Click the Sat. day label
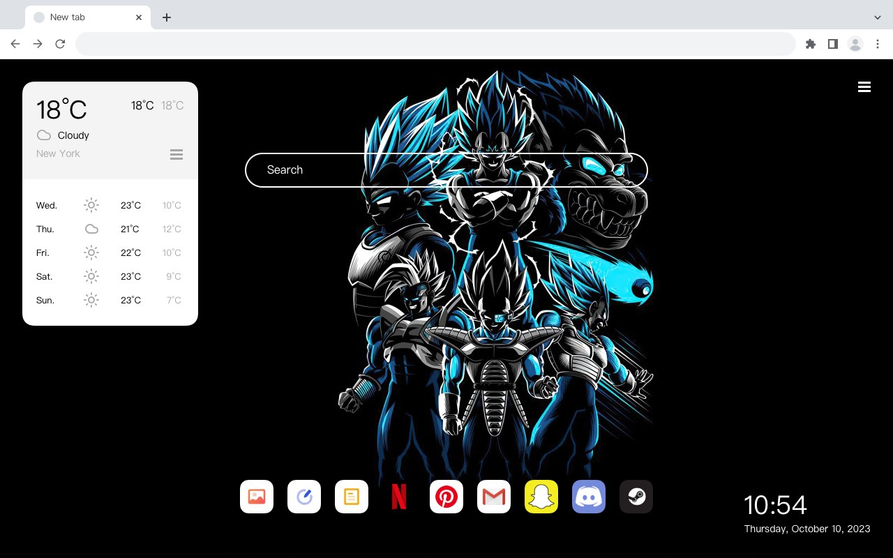Image resolution: width=893 pixels, height=558 pixels. click(x=45, y=276)
